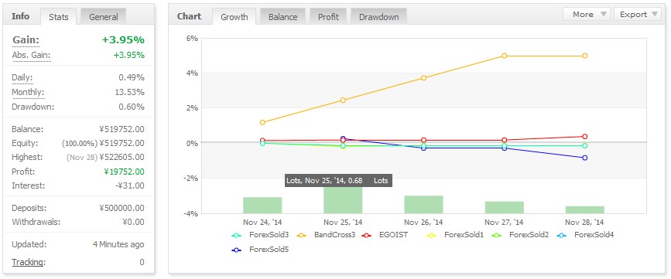Toggle the ForexSold3 legend marker

pyautogui.click(x=237, y=235)
